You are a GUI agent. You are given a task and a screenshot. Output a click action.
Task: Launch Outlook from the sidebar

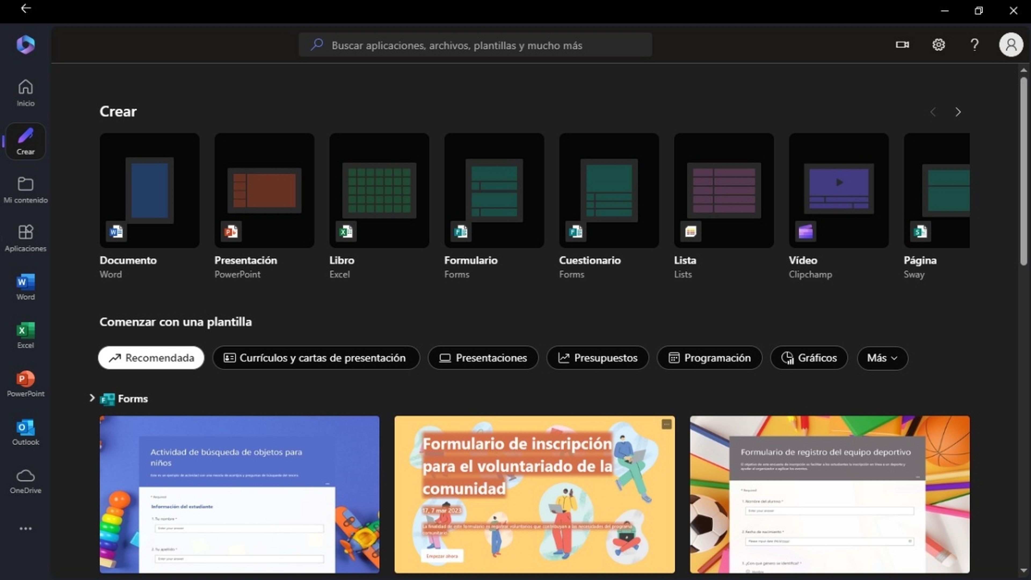(26, 432)
